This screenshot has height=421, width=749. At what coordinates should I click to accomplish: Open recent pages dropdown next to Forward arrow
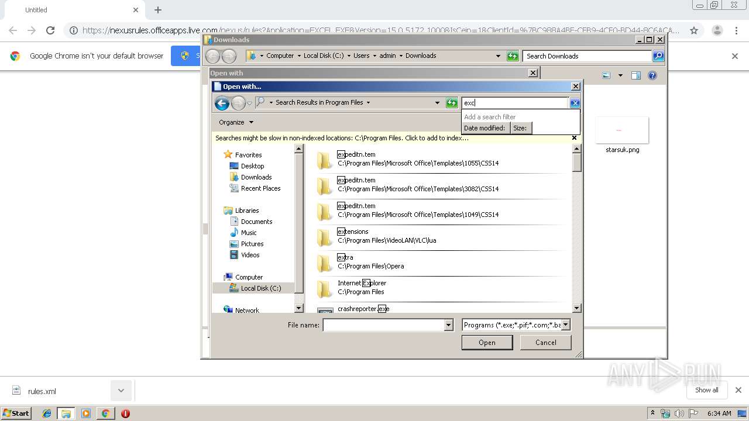[249, 103]
